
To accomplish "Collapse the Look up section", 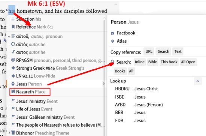I will point(198,81).
